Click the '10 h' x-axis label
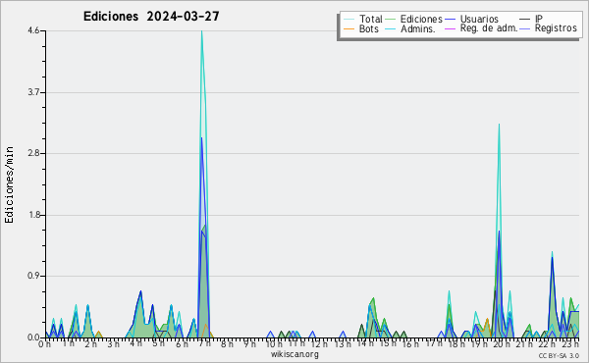This screenshot has width=589, height=363. point(274,343)
